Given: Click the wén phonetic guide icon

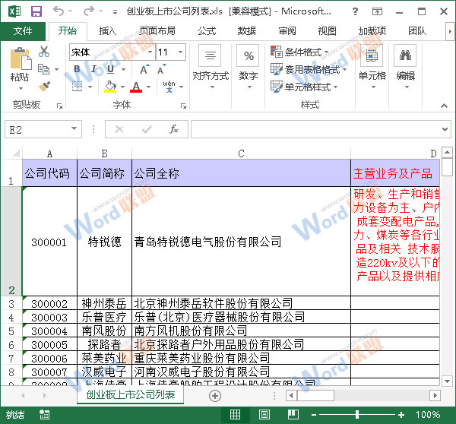Looking at the screenshot, I should [x=169, y=87].
